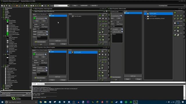Click Play button in main toolbar

[x=75, y=5]
